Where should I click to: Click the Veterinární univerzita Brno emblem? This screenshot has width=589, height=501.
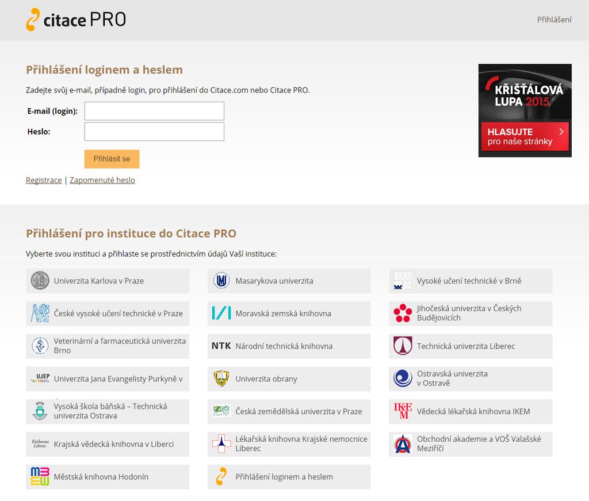40,346
